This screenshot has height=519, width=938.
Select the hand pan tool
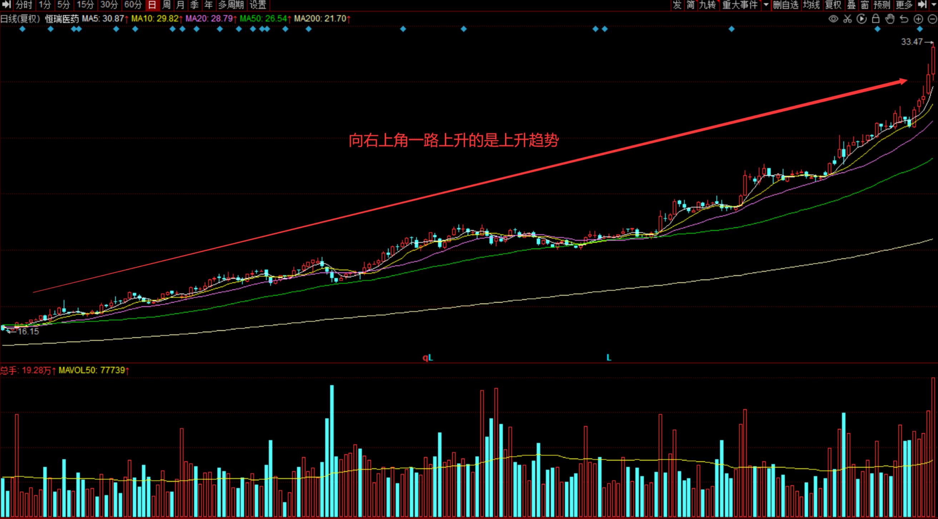890,19
